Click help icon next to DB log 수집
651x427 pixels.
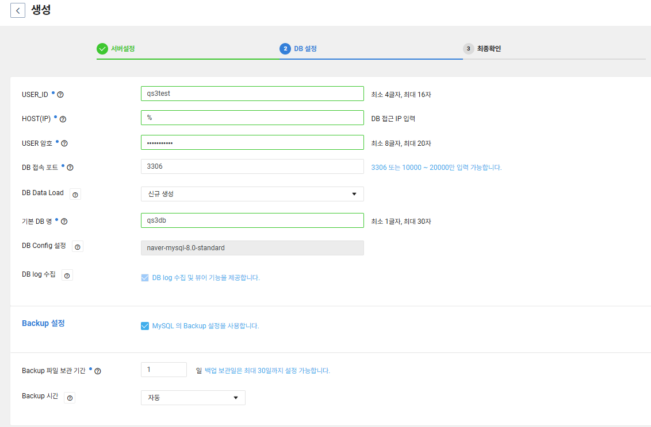tap(67, 276)
